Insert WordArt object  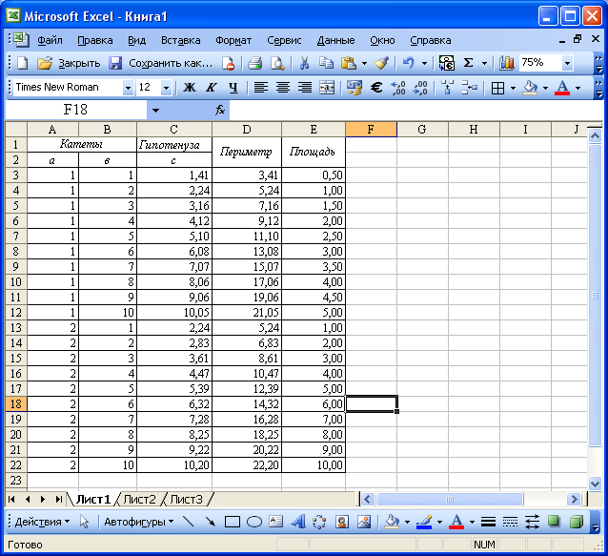click(297, 522)
